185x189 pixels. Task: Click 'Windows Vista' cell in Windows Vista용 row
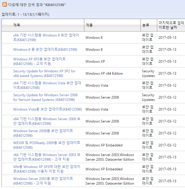coord(97,109)
